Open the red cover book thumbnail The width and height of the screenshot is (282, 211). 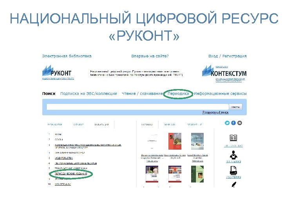click(x=175, y=141)
